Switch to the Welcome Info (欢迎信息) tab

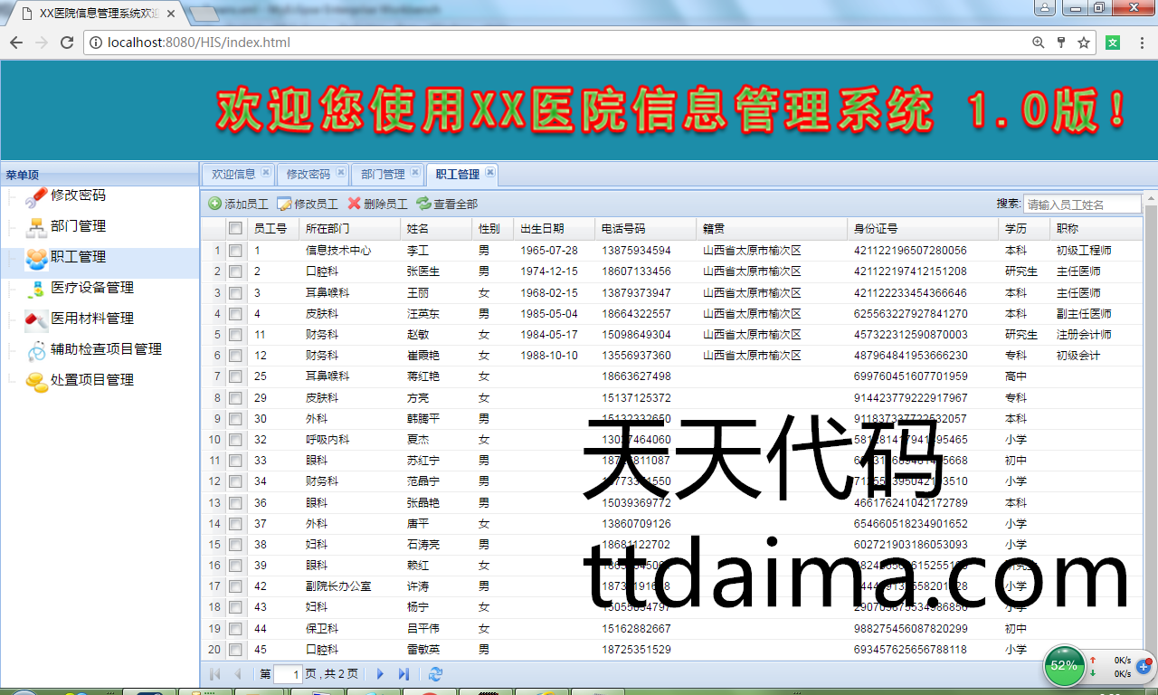pyautogui.click(x=233, y=175)
